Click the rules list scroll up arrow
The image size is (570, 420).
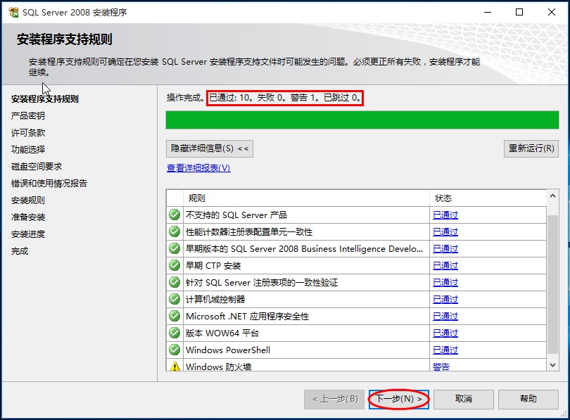(552, 196)
